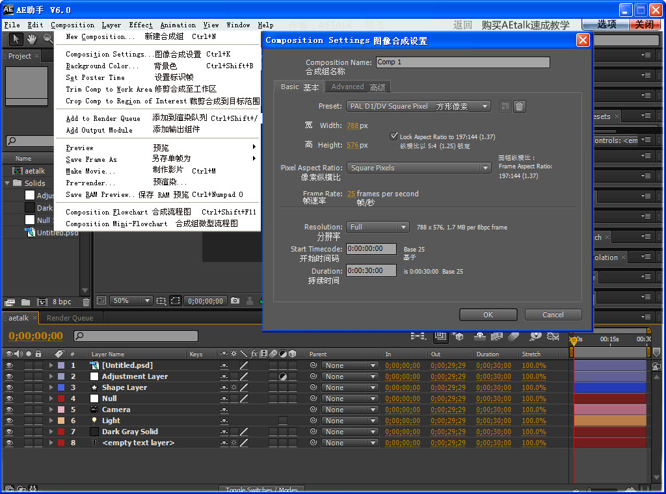Viewport: 666px width, 494px height.
Task: Delete the preset using trash icon
Action: (519, 107)
